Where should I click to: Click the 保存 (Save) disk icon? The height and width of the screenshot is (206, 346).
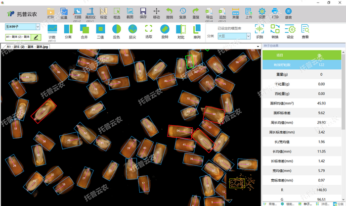pyautogui.click(x=143, y=12)
